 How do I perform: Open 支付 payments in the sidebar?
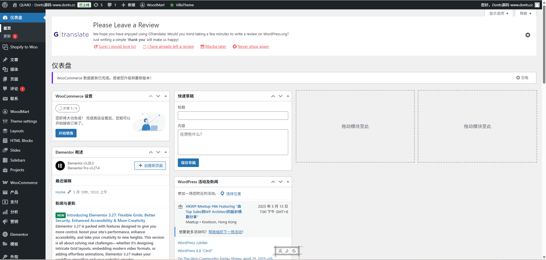click(23, 202)
